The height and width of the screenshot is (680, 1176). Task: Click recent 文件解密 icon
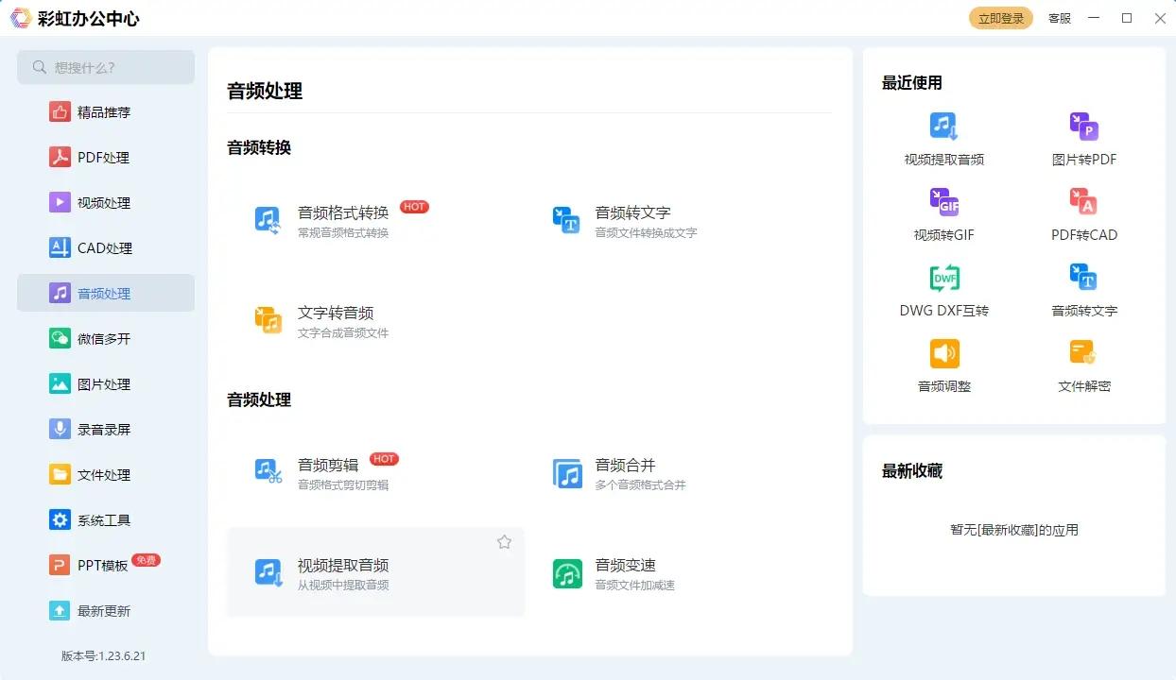click(x=1084, y=353)
